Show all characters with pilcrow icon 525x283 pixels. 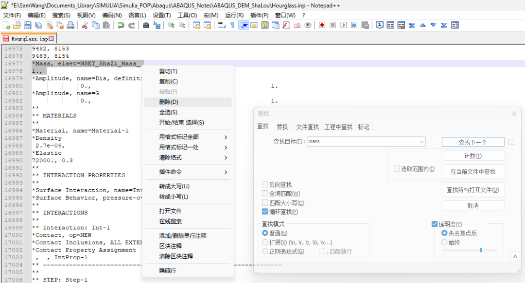(232, 25)
